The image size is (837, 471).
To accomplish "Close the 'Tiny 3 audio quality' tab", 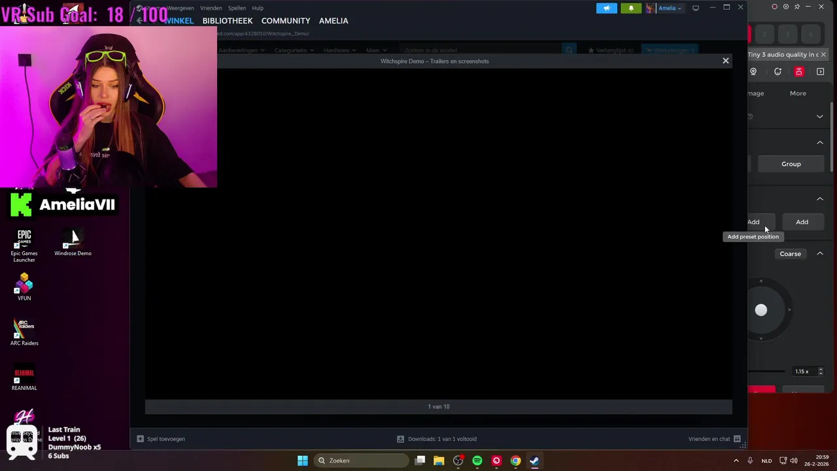I will tap(823, 55).
